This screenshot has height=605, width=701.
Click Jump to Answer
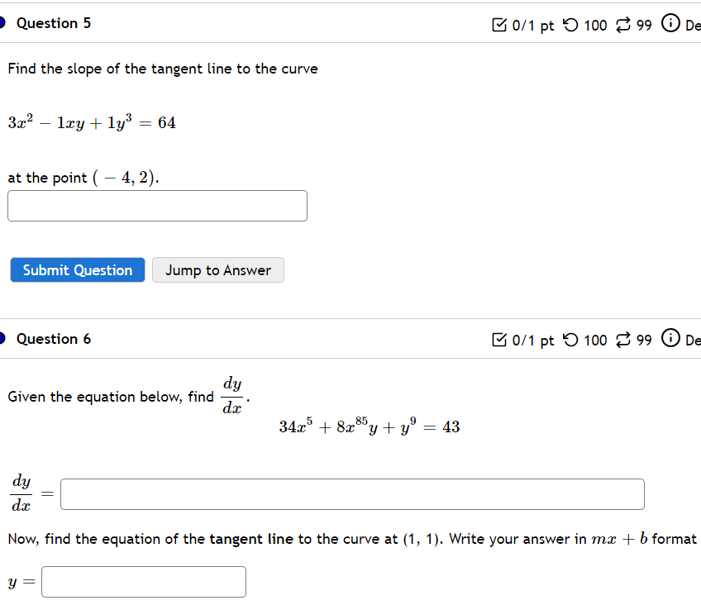(x=217, y=270)
